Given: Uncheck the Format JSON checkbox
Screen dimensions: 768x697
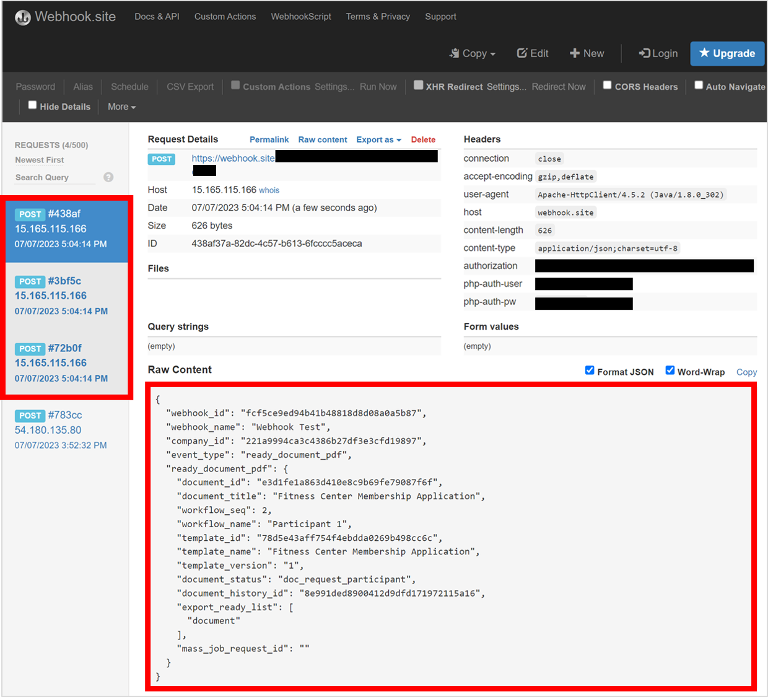Looking at the screenshot, I should pyautogui.click(x=590, y=370).
